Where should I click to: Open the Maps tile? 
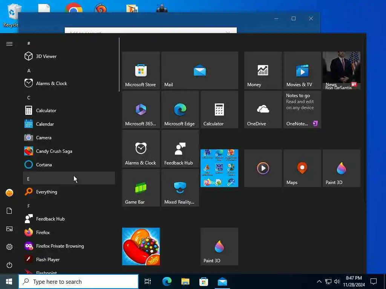pos(302,168)
